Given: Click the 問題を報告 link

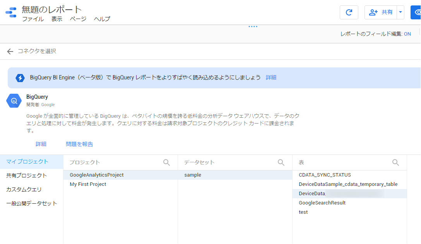Looking at the screenshot, I should [x=79, y=144].
